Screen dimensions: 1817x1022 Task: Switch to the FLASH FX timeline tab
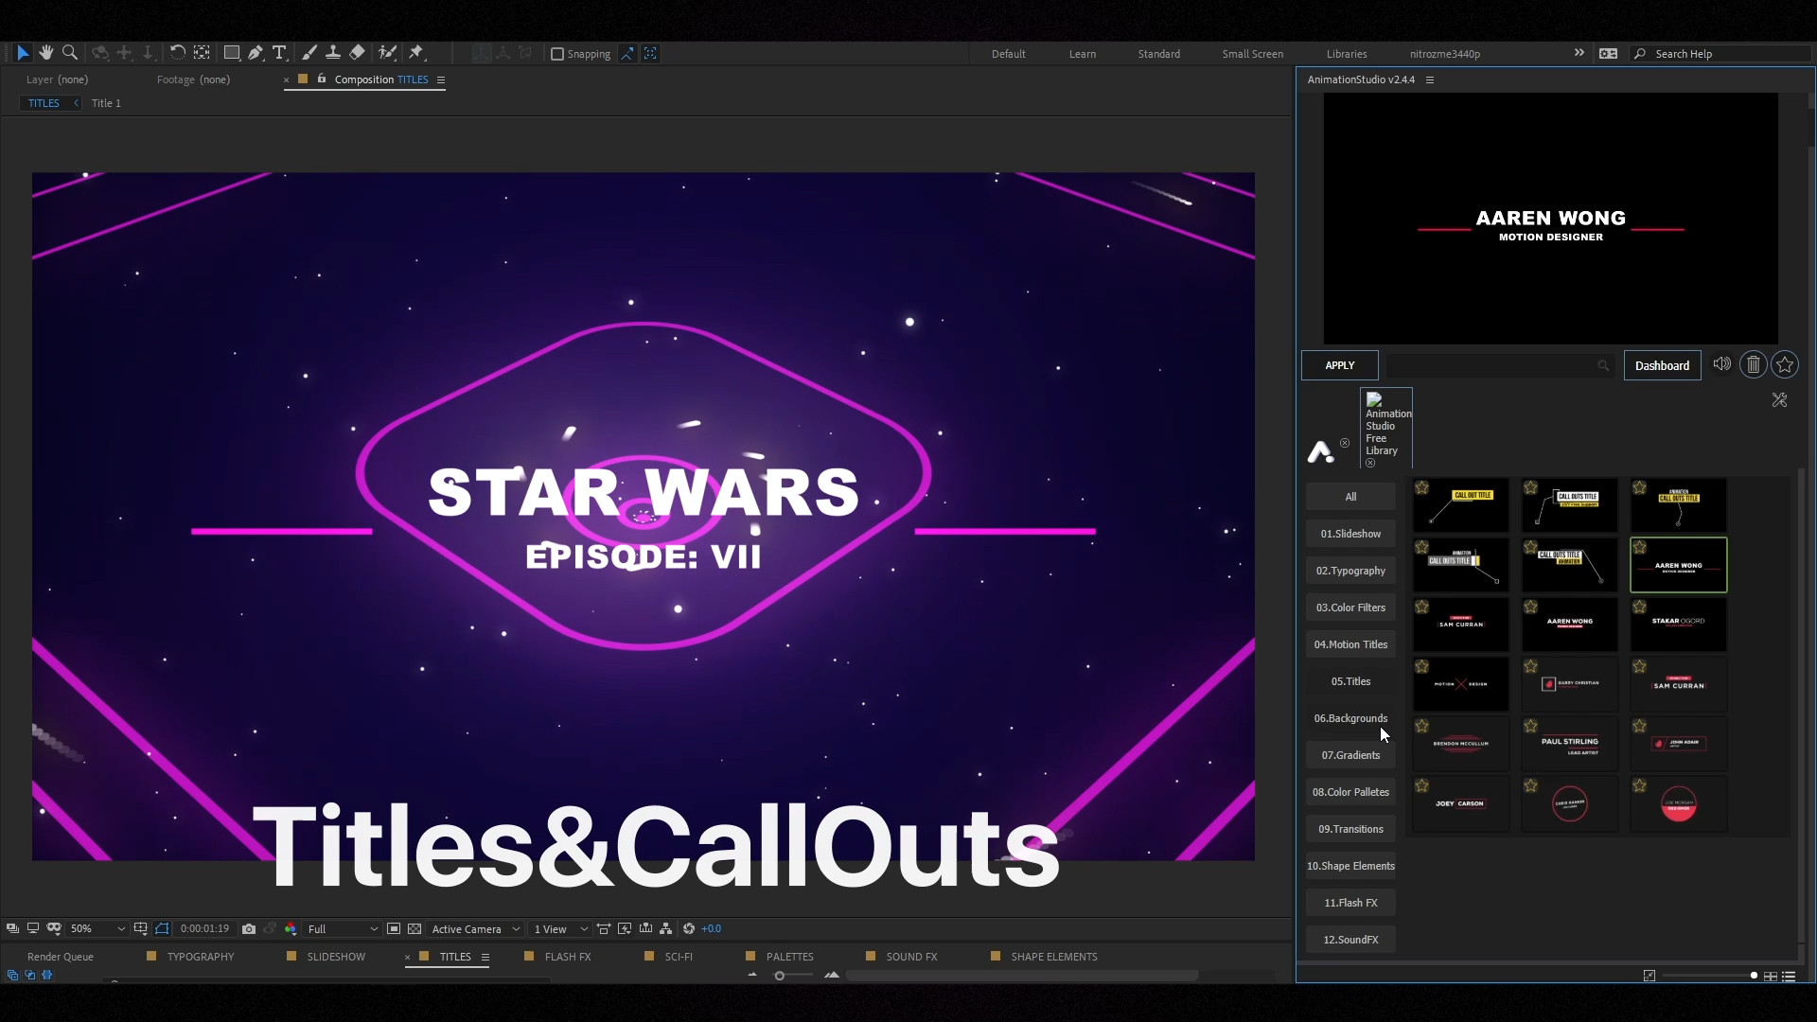[x=568, y=957]
